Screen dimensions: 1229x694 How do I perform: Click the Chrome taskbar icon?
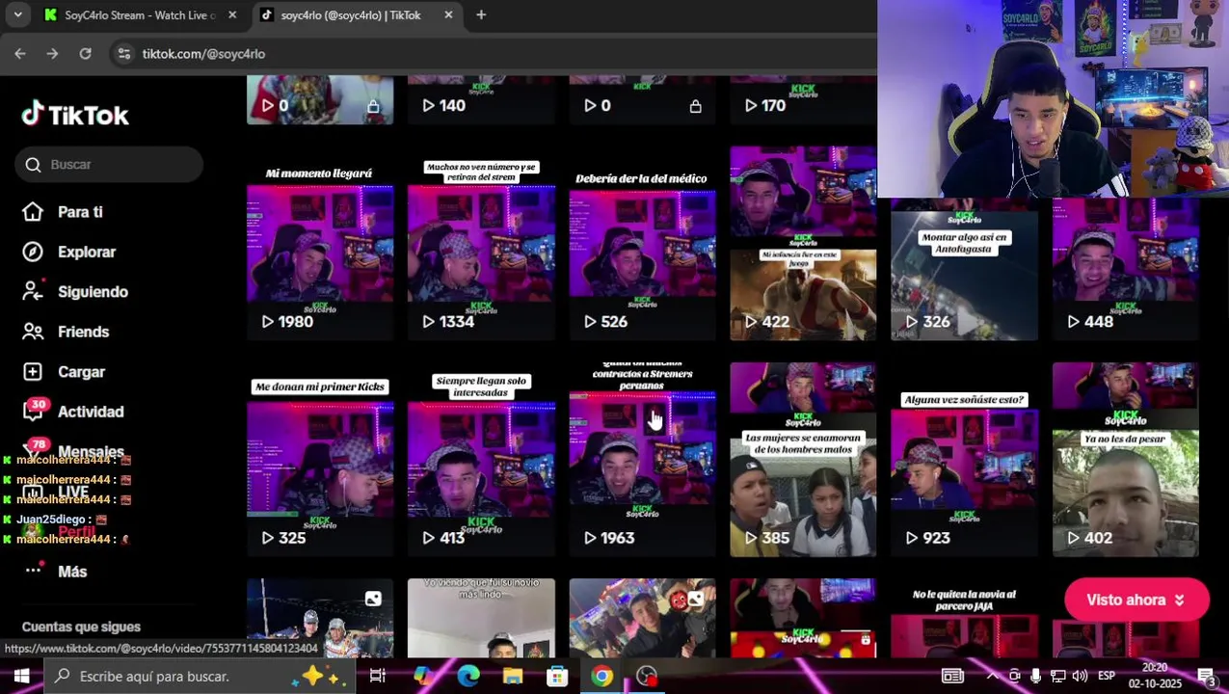pyautogui.click(x=601, y=677)
